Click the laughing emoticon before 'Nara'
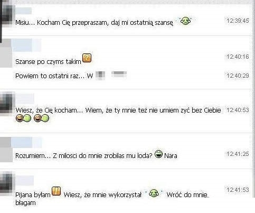Image resolution: width=255 pixels, height=213 pixels. point(158,154)
